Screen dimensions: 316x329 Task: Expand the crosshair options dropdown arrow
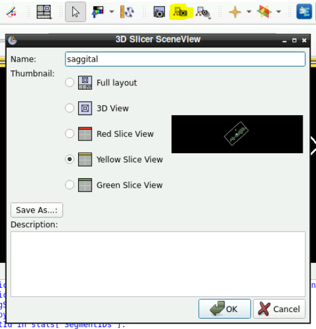249,12
